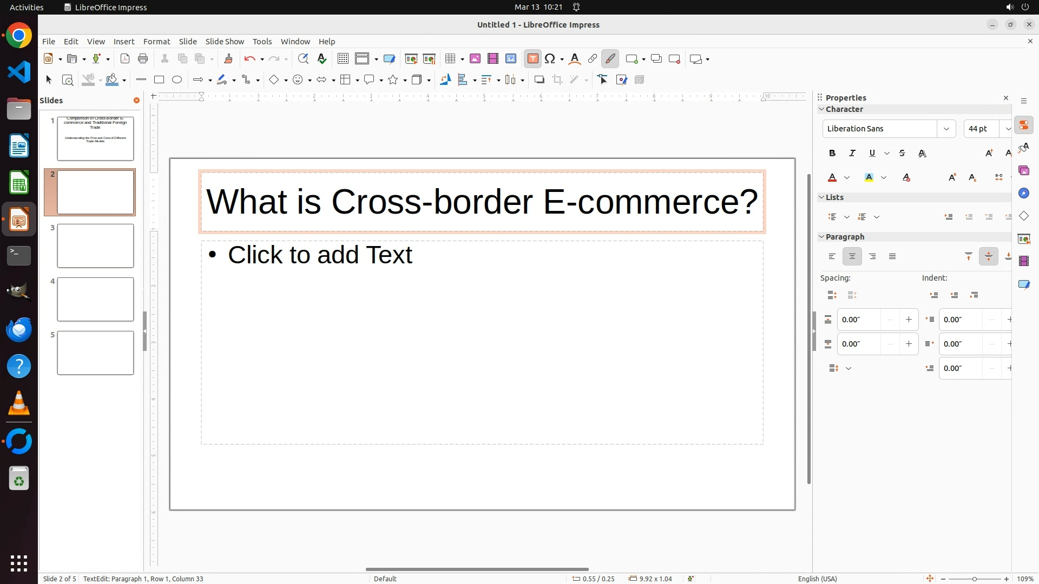Click the zoom slider in status bar
Viewport: 1039px width, 584px height.
tap(975, 579)
